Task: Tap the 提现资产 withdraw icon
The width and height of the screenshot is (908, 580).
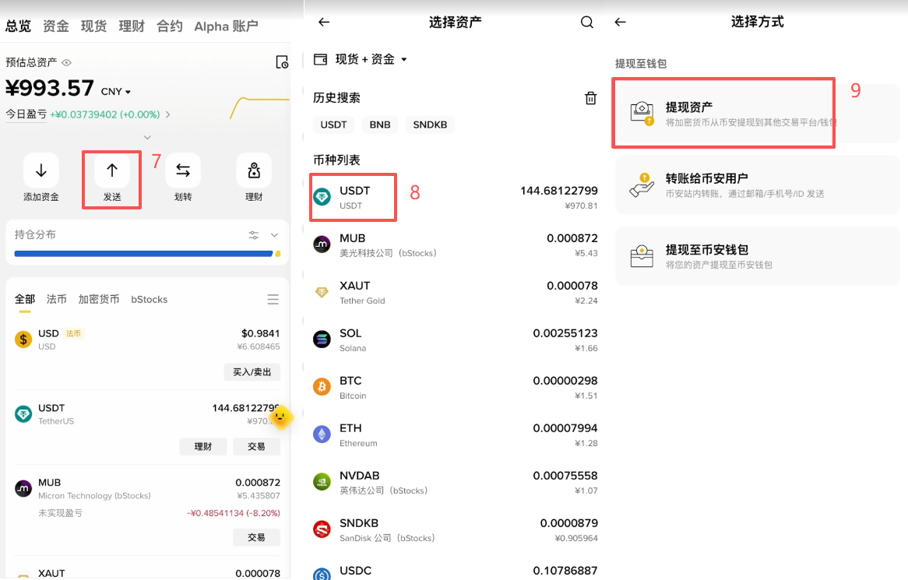Action: [642, 113]
